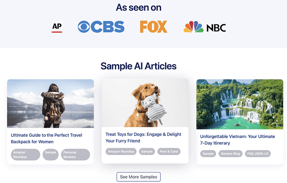Open the Vietnam waterfalls image
Screen dimensions: 287x183
point(240,104)
